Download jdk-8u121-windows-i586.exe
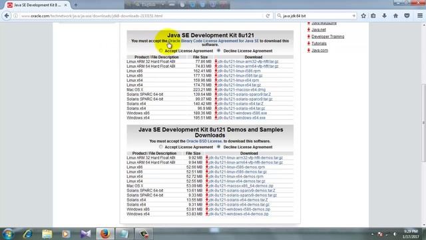 pos(242,113)
